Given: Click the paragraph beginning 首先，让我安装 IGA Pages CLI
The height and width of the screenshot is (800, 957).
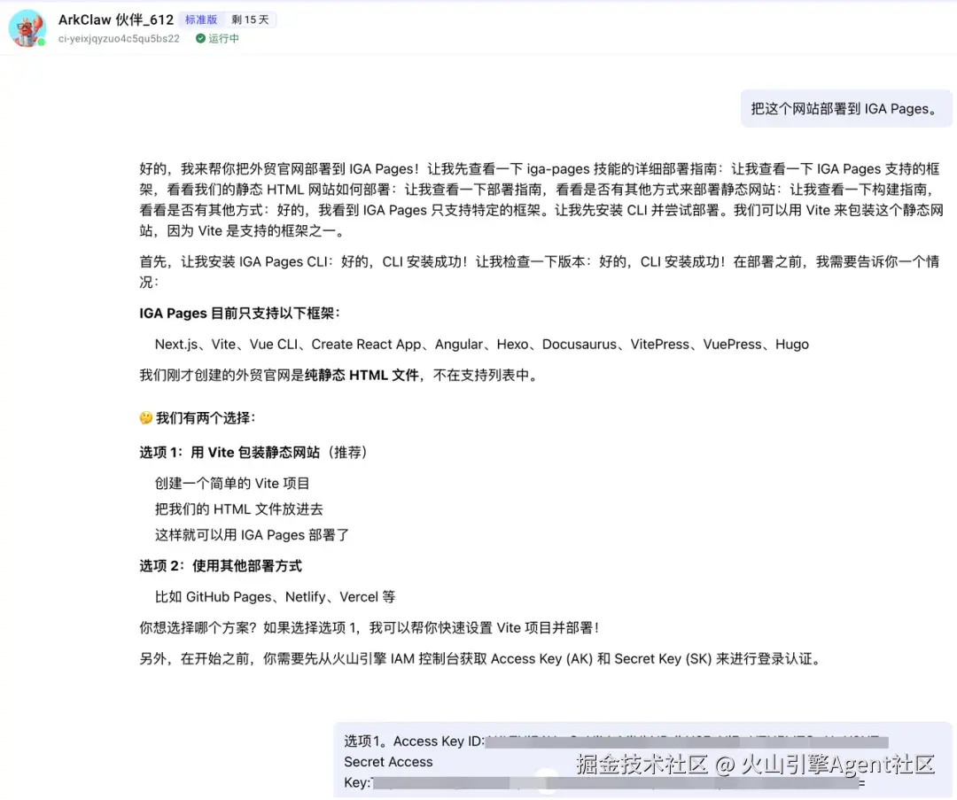Looking at the screenshot, I should pos(540,272).
